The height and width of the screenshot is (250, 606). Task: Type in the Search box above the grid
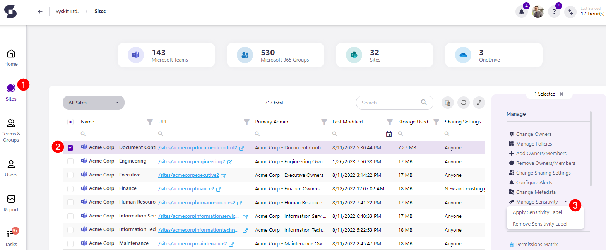pos(391,102)
